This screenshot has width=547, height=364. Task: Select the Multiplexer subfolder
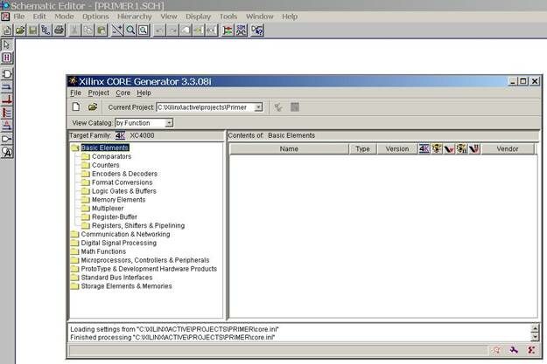[x=108, y=208]
